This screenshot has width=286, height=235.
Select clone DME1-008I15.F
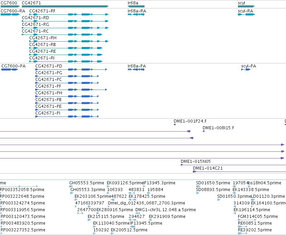218,128
